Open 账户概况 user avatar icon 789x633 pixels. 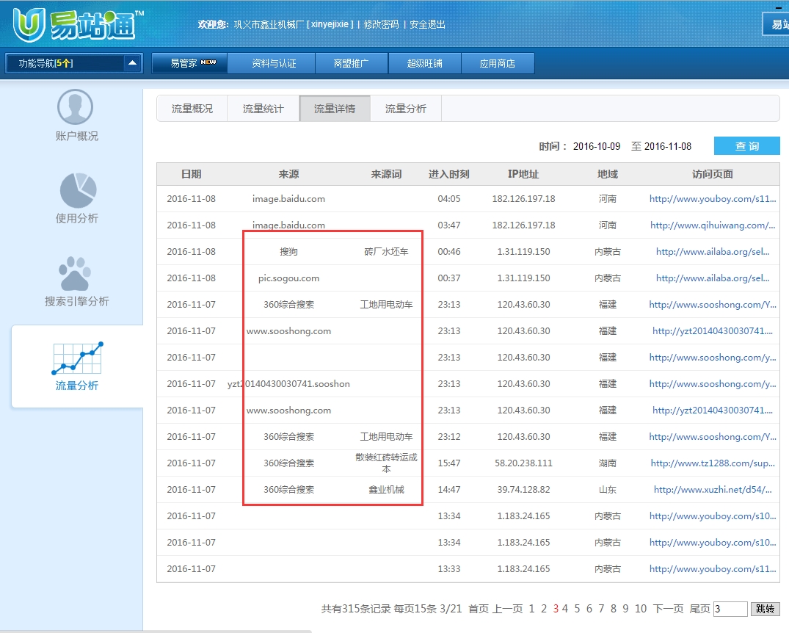click(76, 107)
